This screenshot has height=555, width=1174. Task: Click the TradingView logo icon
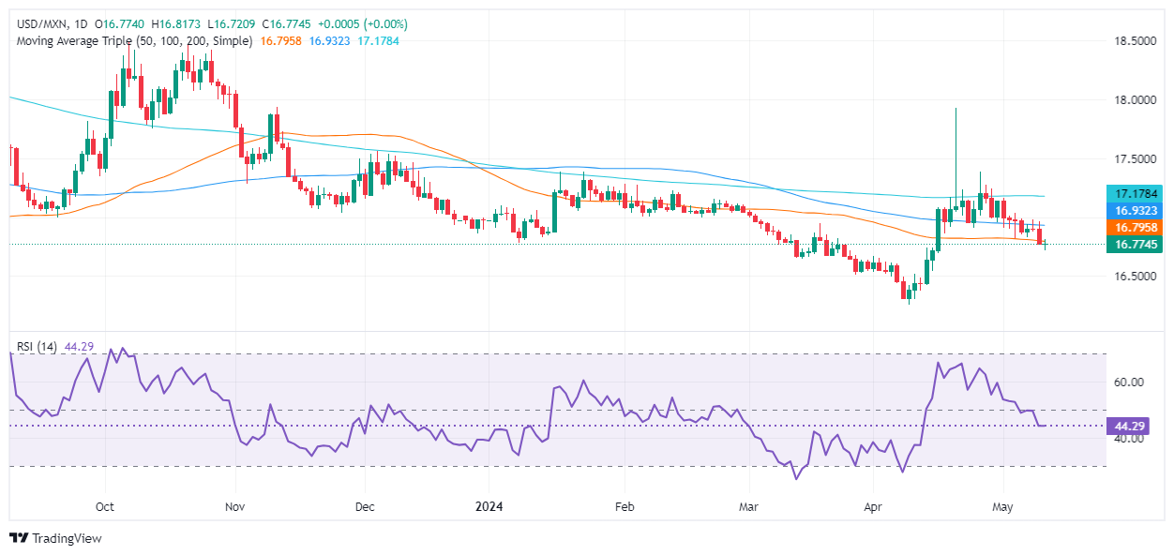19,538
